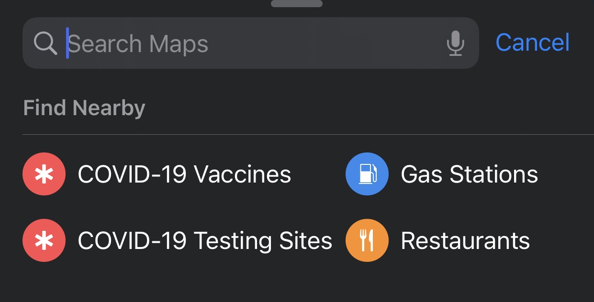Viewport: 594px width, 302px height.
Task: Tap the blue gas pump icon
Action: pyautogui.click(x=367, y=174)
